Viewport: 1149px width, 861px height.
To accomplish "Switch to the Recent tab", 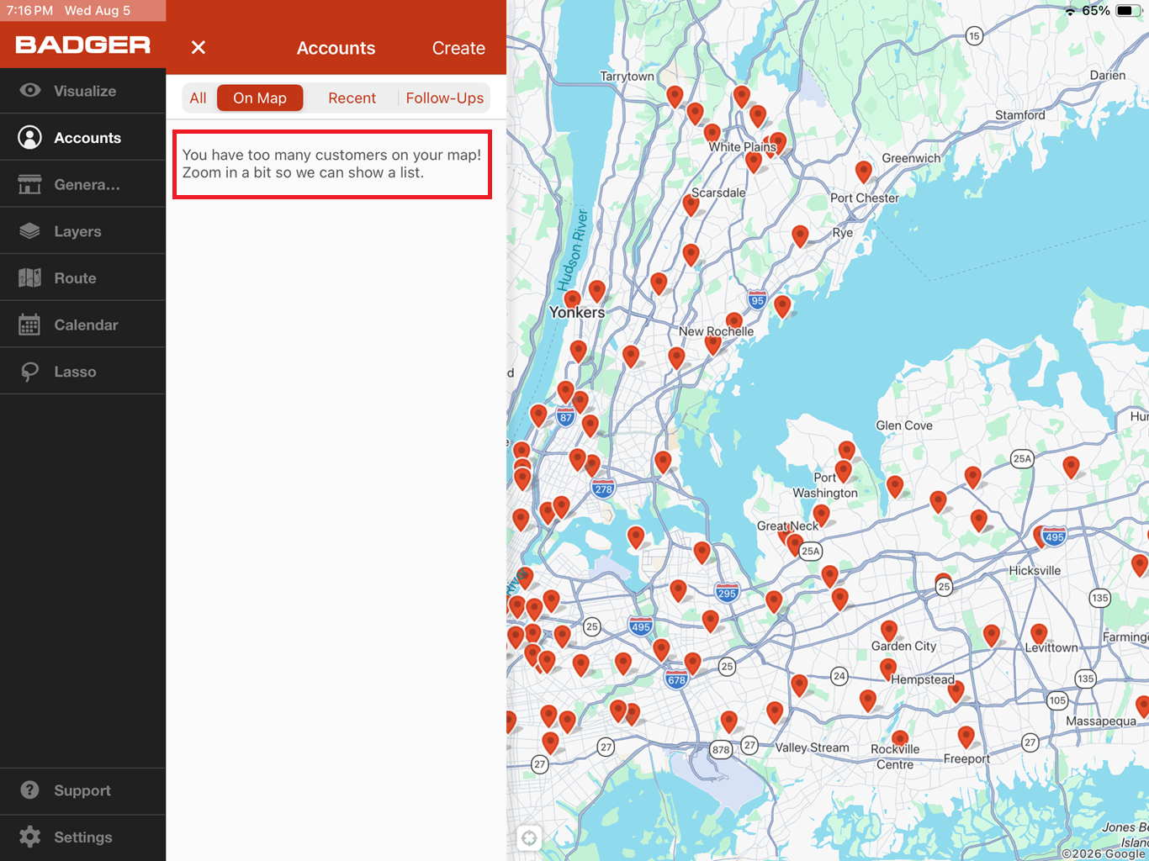I will 352,98.
